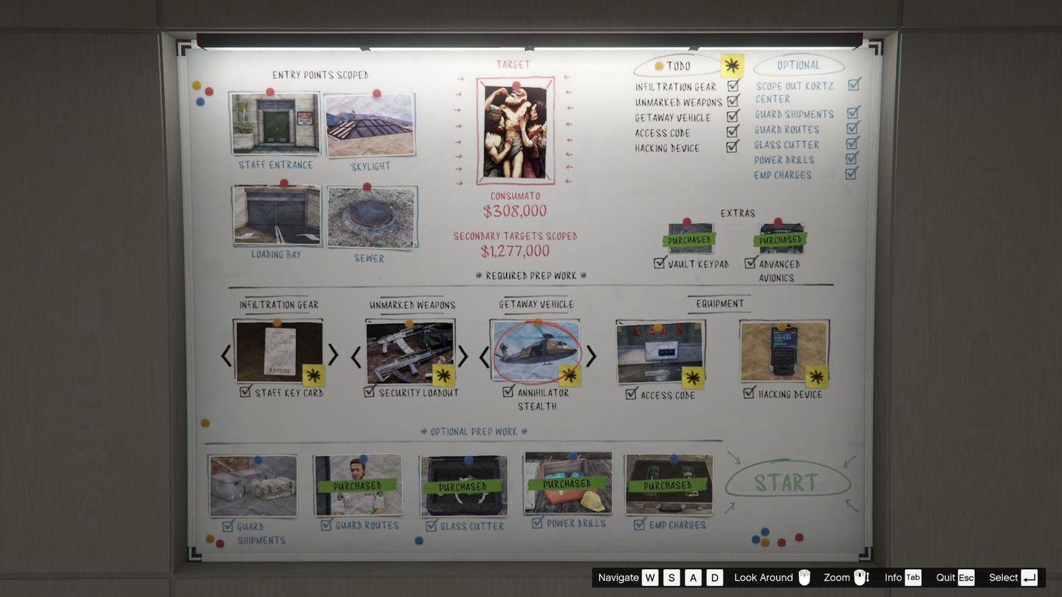
Task: Click the Zoom mouse wheel icon
Action: coord(861,577)
